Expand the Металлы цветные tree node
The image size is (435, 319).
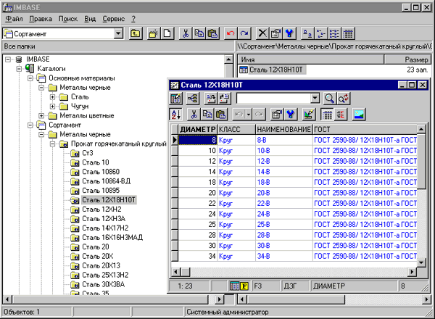pos(42,115)
